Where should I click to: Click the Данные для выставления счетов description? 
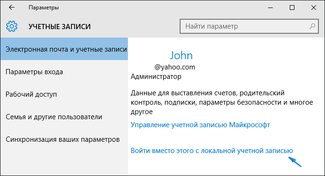[222, 102]
